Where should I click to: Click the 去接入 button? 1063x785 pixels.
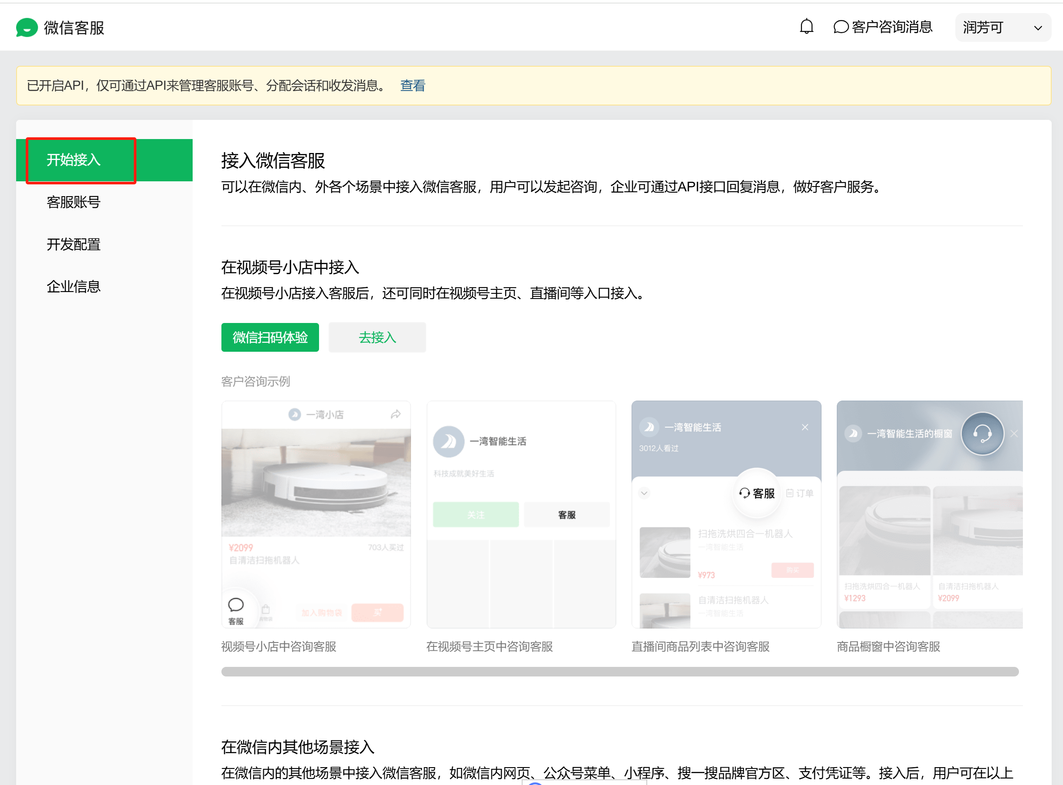[x=377, y=337]
